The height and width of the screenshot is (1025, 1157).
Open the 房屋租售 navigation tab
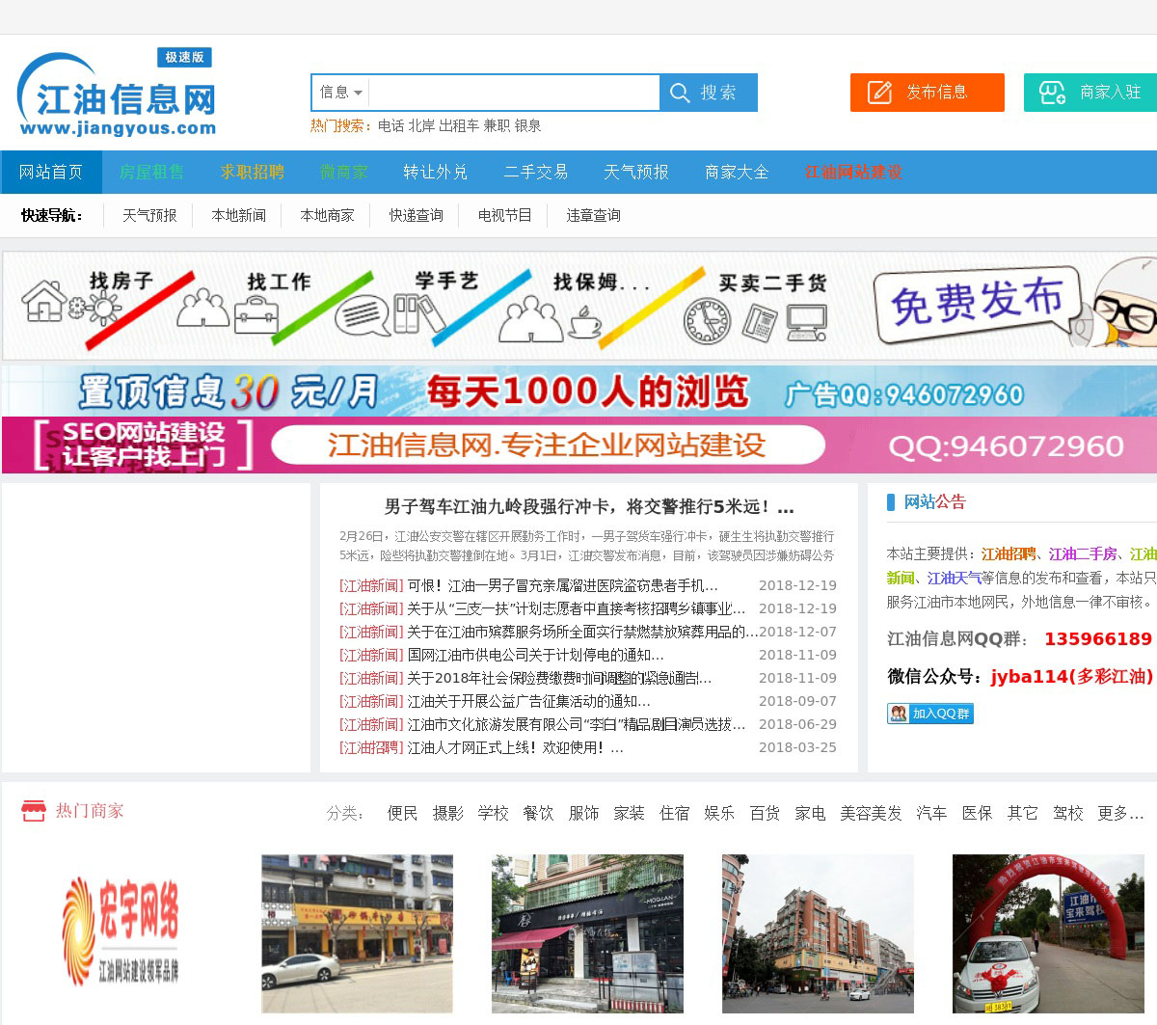[x=151, y=172]
